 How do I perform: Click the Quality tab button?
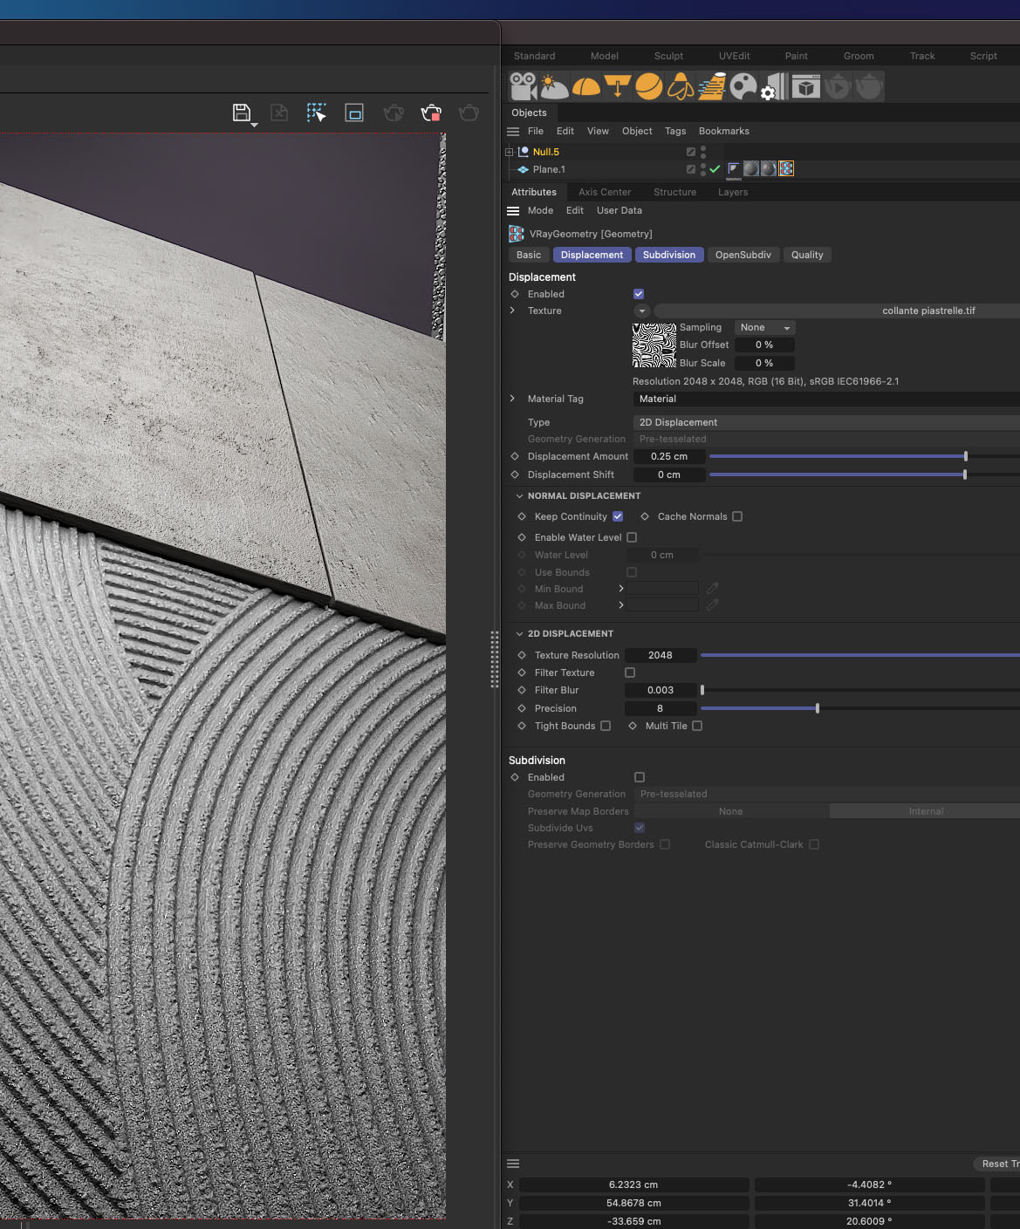click(806, 255)
